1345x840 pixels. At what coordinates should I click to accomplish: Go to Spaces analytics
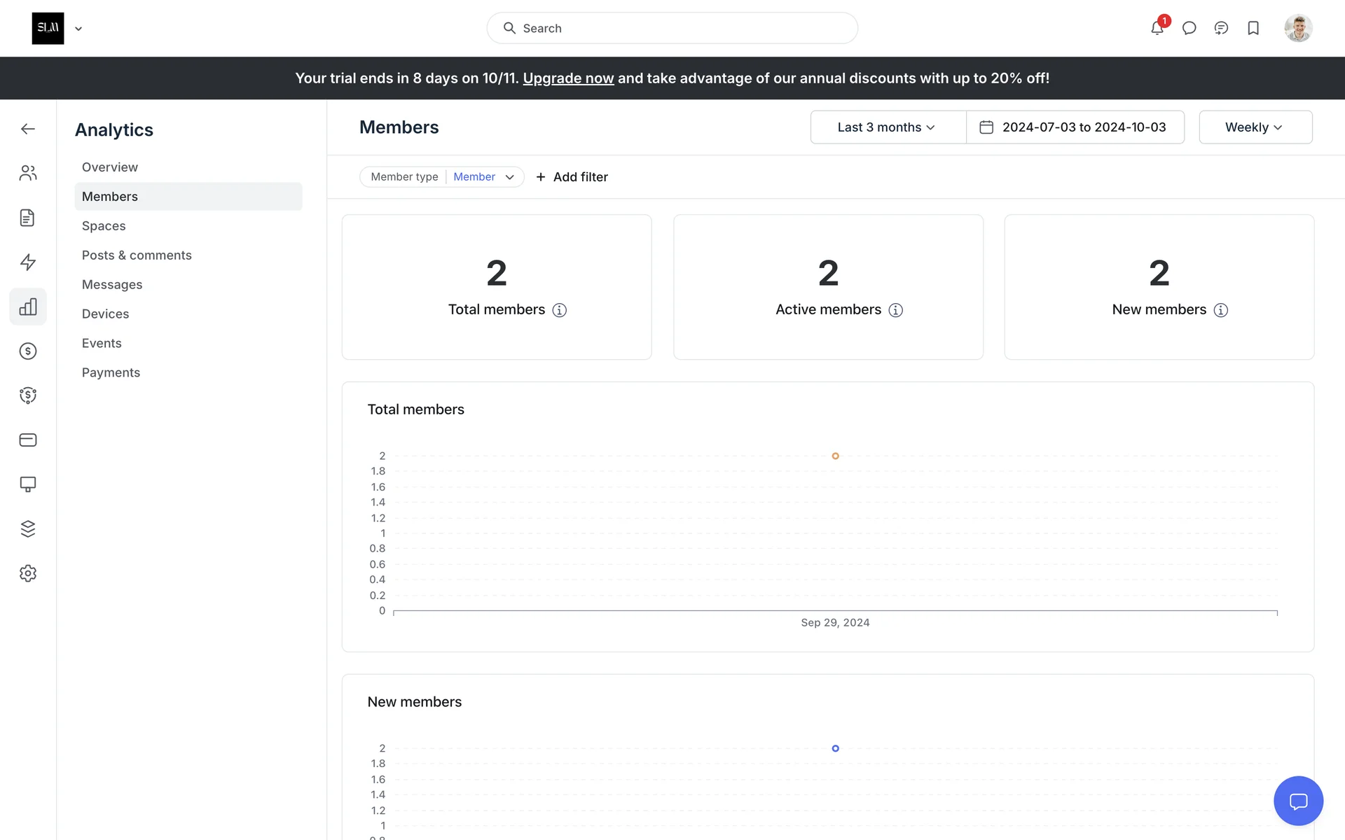(x=104, y=226)
